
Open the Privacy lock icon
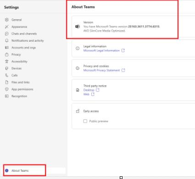[7, 55]
